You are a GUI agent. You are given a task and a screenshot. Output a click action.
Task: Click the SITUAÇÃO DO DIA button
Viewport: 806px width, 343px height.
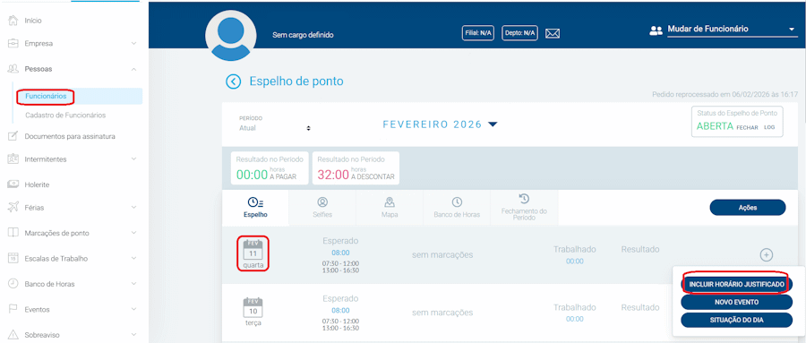(737, 320)
